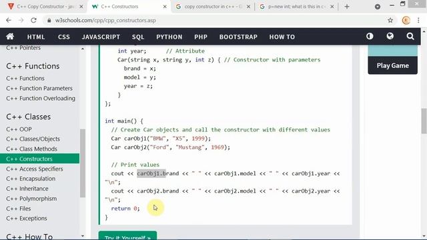Close the C++ Constructors tab
Image resolution: width=427 pixels, height=240 pixels.
tap(165, 7)
